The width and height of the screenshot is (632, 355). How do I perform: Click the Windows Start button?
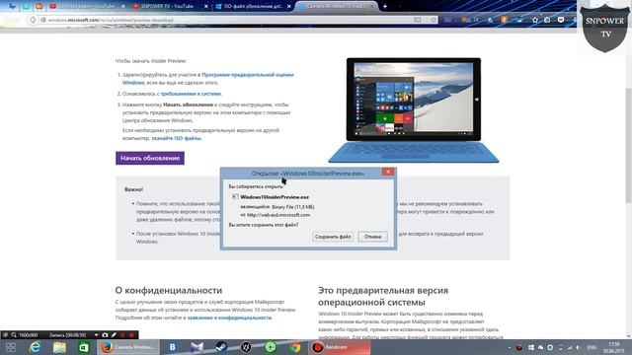coord(11,347)
